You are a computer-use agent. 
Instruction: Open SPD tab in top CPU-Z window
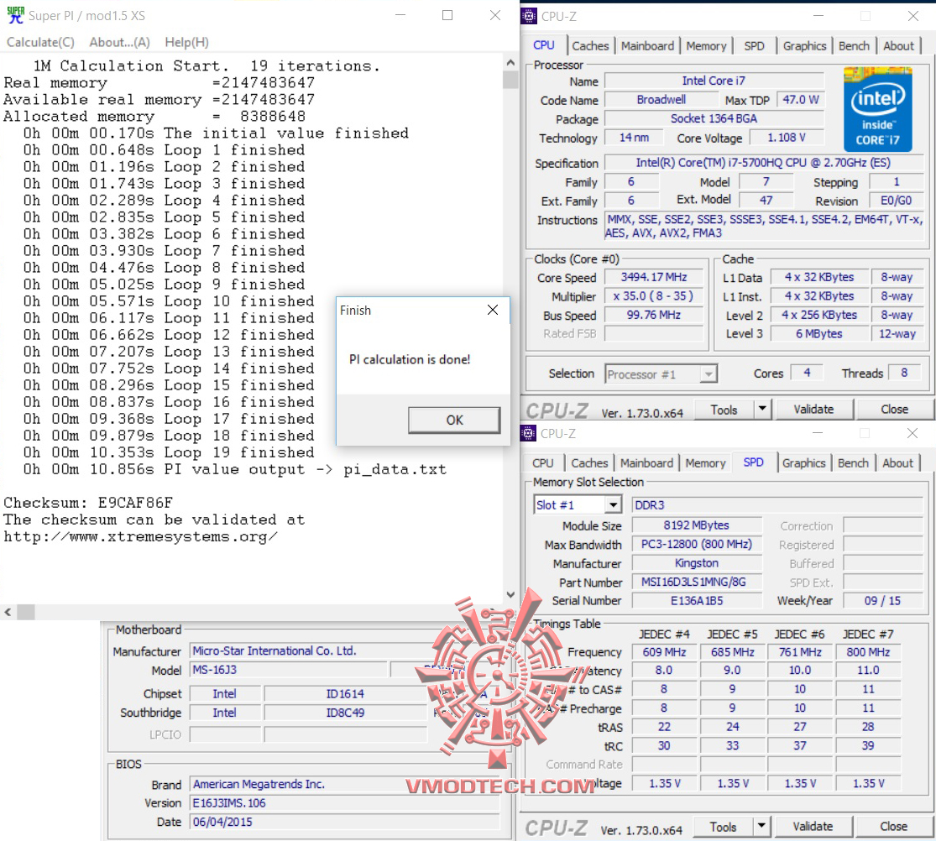(754, 46)
